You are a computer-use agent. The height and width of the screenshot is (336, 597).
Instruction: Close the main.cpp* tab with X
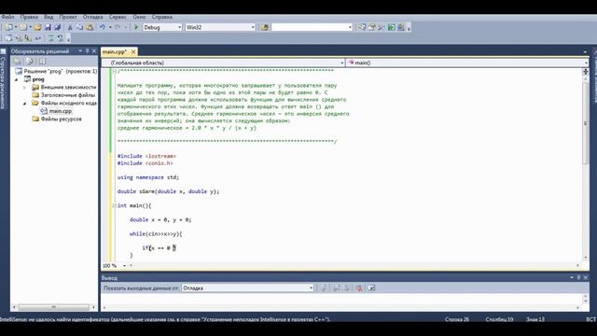tap(133, 51)
